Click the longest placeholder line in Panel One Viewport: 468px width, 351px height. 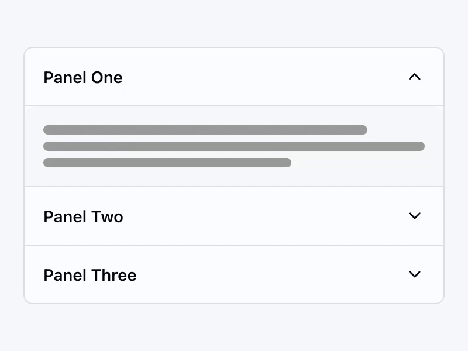point(234,146)
